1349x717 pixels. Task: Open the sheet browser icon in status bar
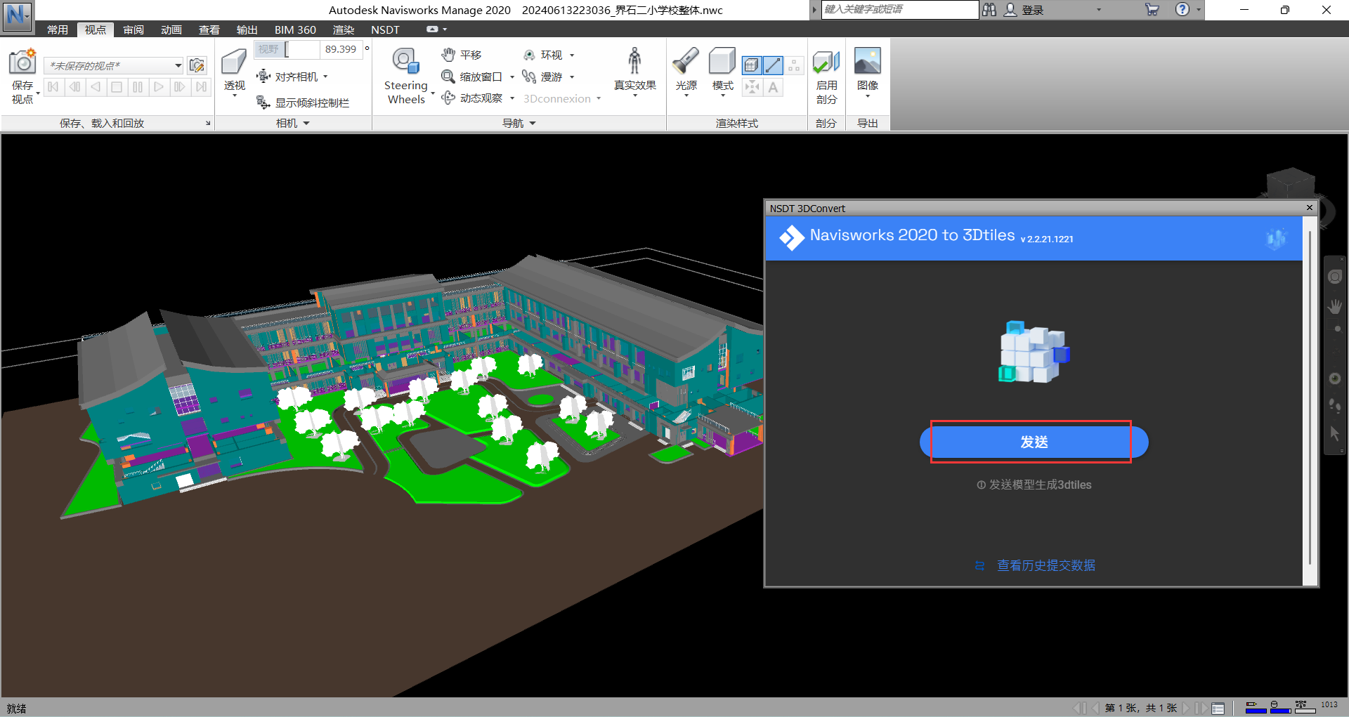1218,709
